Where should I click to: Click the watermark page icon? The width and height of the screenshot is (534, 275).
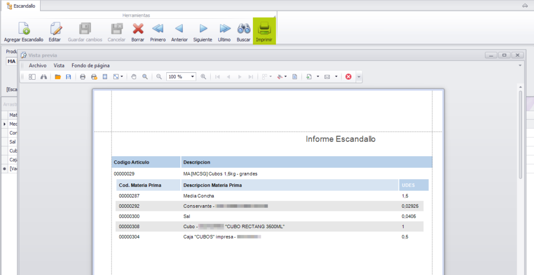[295, 77]
